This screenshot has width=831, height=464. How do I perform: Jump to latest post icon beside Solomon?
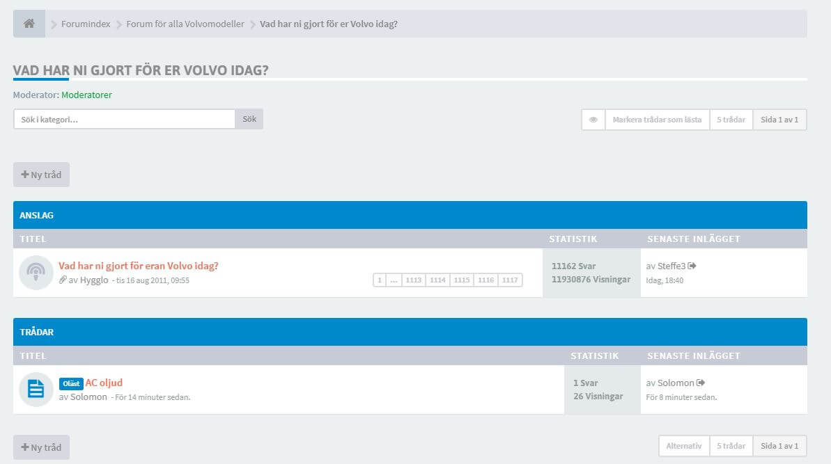701,383
